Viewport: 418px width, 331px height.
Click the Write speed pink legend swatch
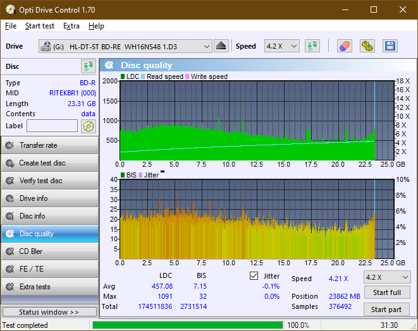coord(187,76)
